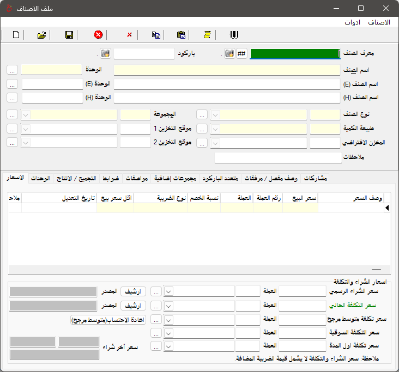Click the وصف السعر column header

click(350, 198)
